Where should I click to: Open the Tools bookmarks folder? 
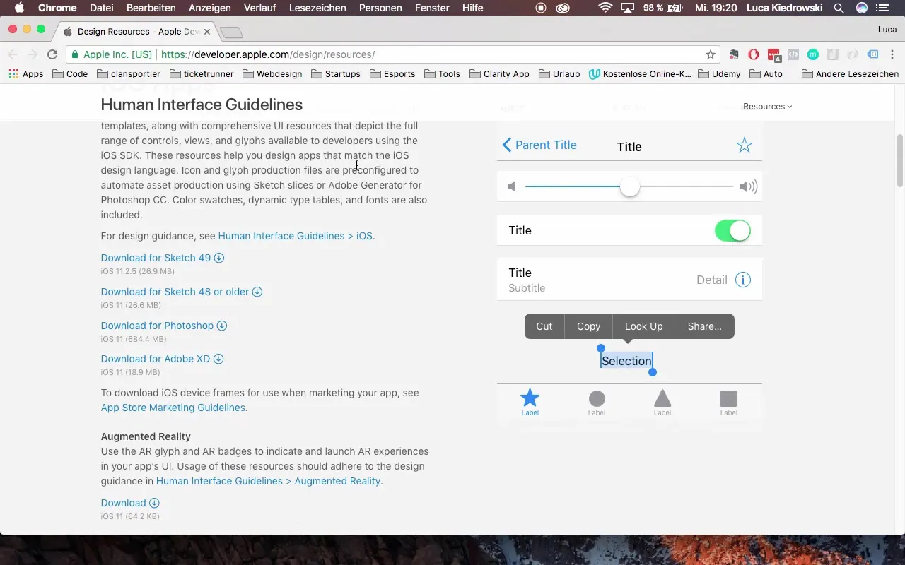click(x=442, y=73)
